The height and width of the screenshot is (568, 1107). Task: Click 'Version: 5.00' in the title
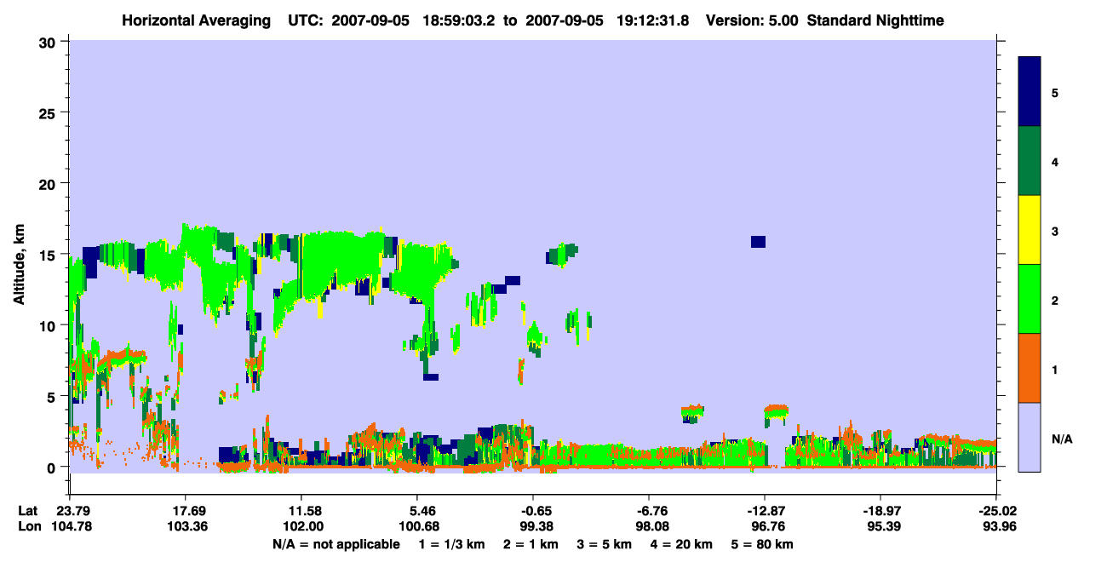[x=752, y=20]
